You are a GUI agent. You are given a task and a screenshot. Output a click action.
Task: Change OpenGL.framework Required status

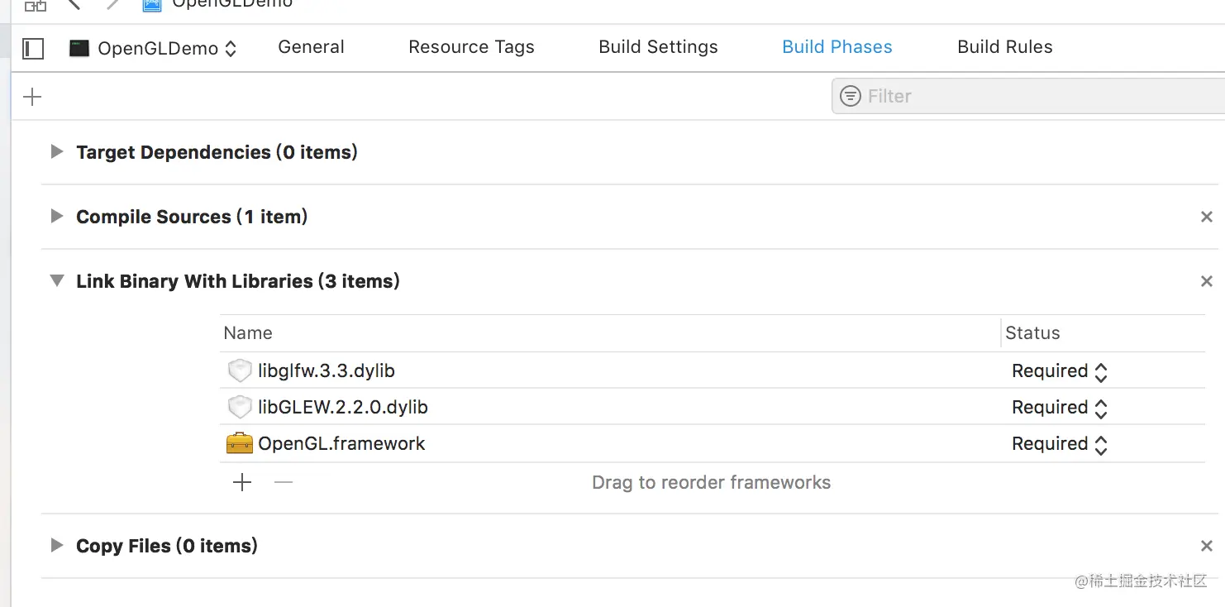point(1059,444)
